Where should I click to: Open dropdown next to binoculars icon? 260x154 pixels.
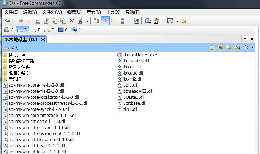click(87, 21)
